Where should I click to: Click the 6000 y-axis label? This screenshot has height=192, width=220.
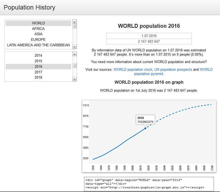86,137
